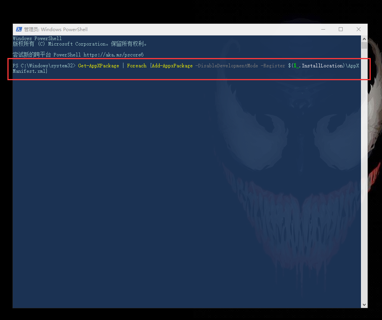Screen dimensions: 382x320
Task: Click the -Register parameter in the command
Action: pyautogui.click(x=274, y=65)
